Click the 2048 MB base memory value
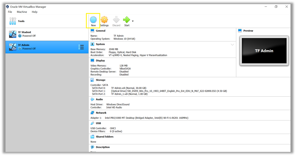 coord(113,49)
